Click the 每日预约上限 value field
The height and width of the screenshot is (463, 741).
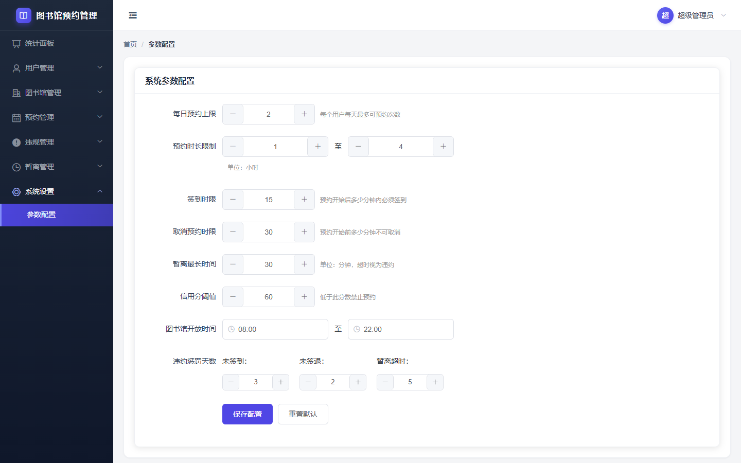tap(269, 114)
